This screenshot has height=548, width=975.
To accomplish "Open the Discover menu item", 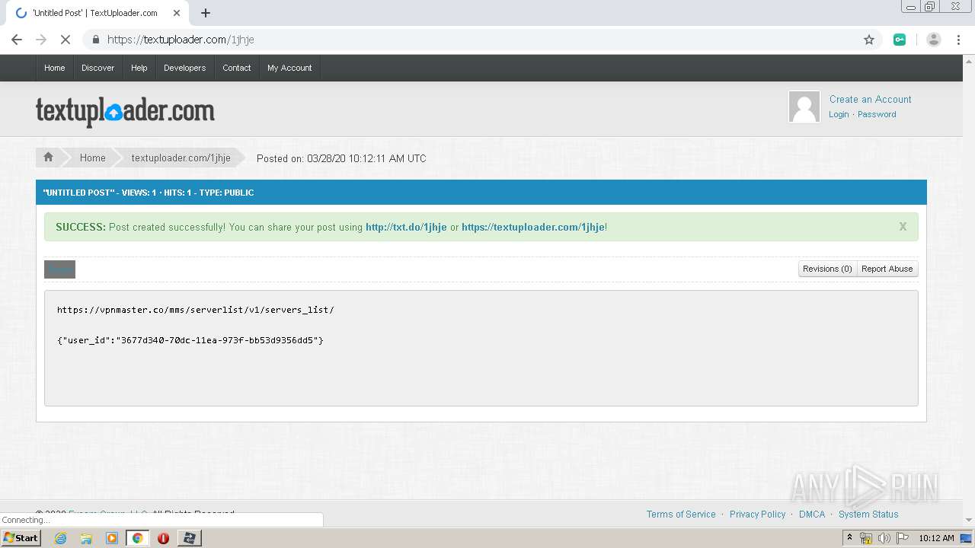I will [97, 68].
